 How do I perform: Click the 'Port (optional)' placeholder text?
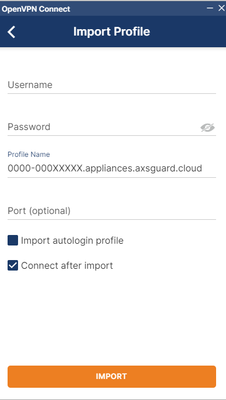(39, 211)
